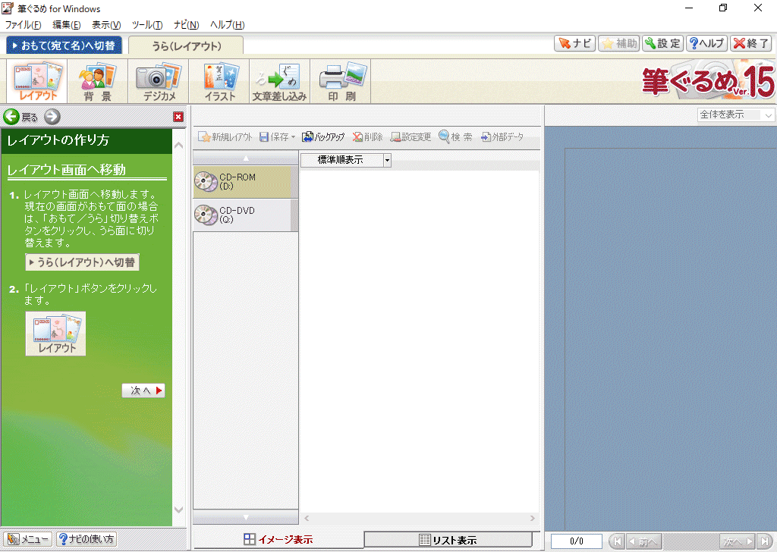Click 設定変更 toolbar item
This screenshot has height=552, width=777.
click(411, 137)
